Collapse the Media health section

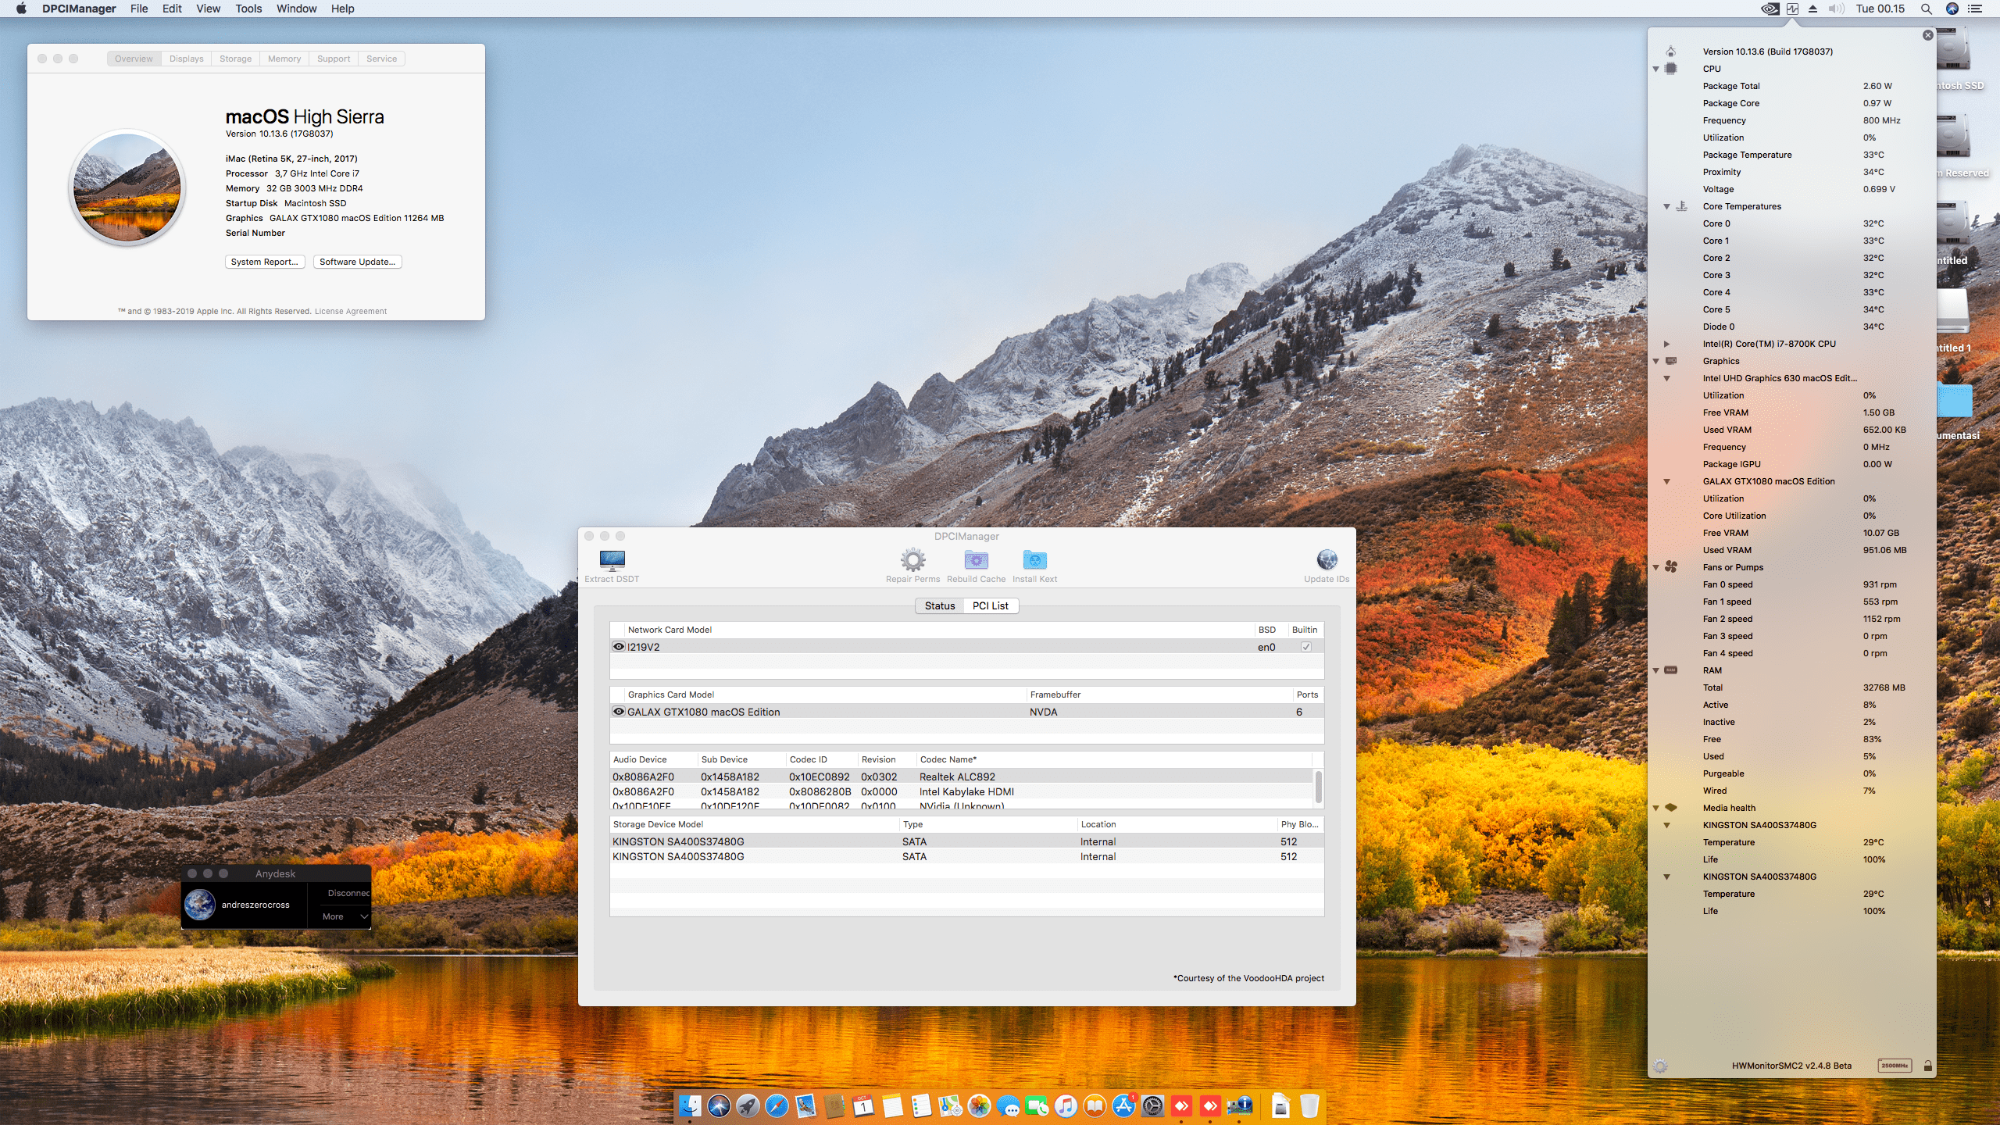coord(1655,808)
